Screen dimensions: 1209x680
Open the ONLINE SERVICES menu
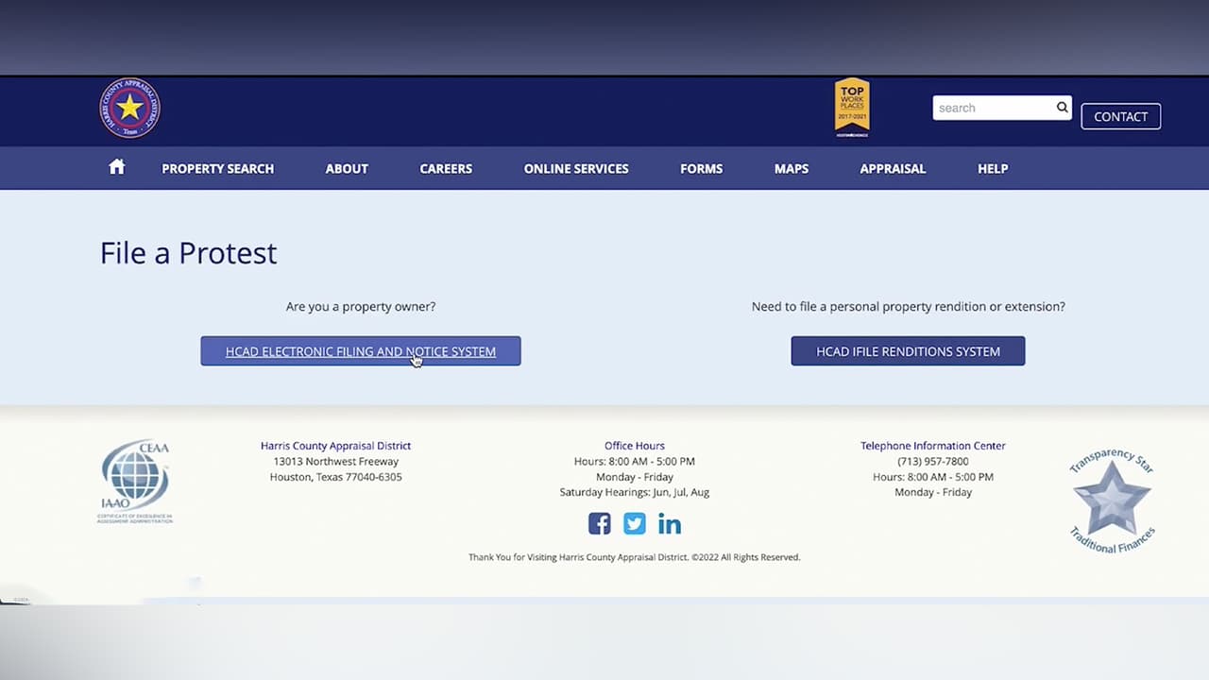(x=575, y=168)
